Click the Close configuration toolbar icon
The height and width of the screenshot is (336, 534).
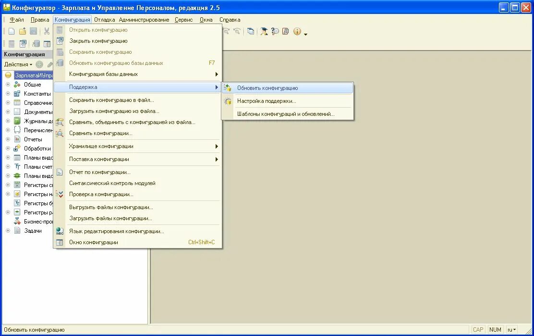23,44
